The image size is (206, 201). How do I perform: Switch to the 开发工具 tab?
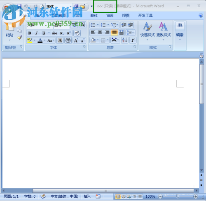pyautogui.click(x=145, y=16)
